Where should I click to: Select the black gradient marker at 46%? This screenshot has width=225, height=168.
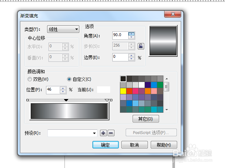66,100
